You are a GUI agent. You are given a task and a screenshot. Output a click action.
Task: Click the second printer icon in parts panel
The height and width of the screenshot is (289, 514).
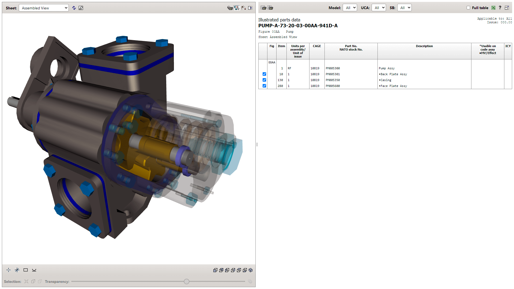pyautogui.click(x=270, y=8)
